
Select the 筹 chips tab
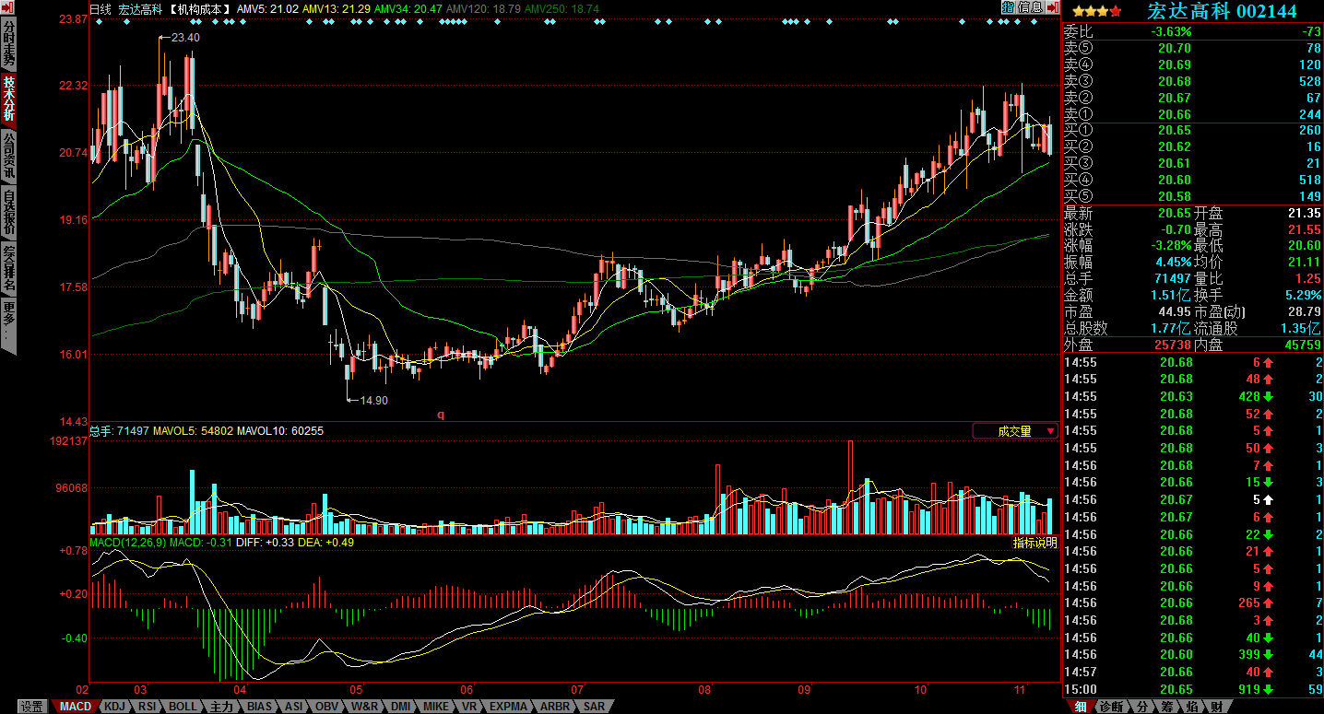[1166, 707]
